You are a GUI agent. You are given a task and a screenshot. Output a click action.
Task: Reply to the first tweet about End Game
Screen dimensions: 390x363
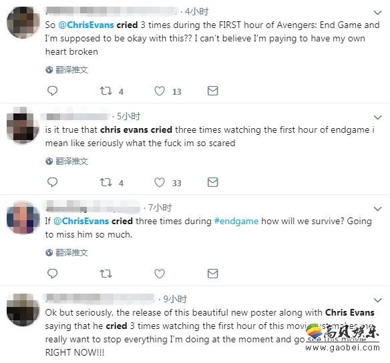point(52,91)
